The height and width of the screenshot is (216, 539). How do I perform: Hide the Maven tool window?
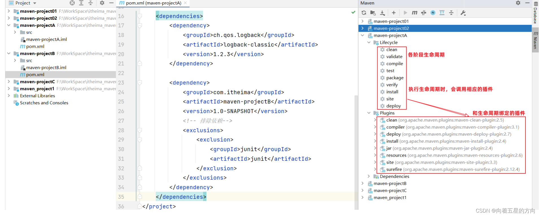tap(527, 3)
